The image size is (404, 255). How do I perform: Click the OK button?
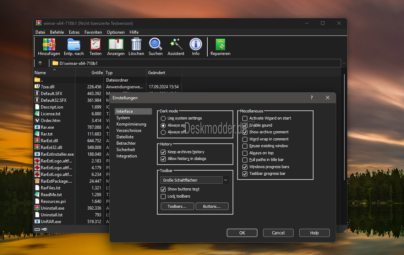[242, 233]
